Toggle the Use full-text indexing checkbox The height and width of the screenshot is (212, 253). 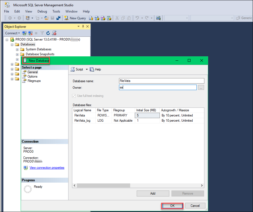(74, 96)
